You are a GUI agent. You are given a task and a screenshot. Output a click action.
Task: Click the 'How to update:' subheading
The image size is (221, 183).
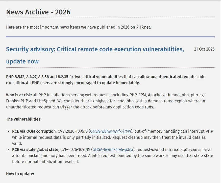(x=20, y=174)
